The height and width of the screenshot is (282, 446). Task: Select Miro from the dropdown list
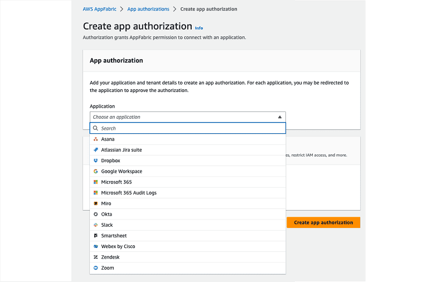tap(188, 203)
